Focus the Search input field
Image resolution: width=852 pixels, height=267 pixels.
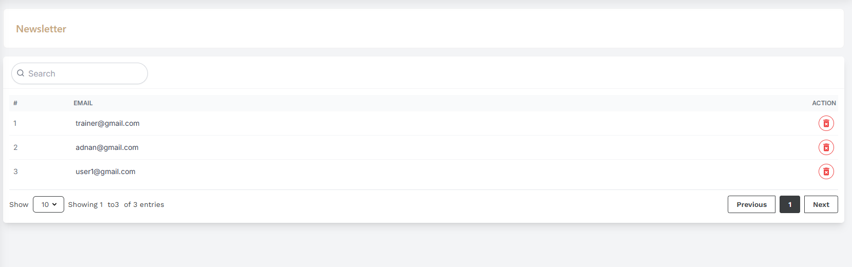point(80,73)
